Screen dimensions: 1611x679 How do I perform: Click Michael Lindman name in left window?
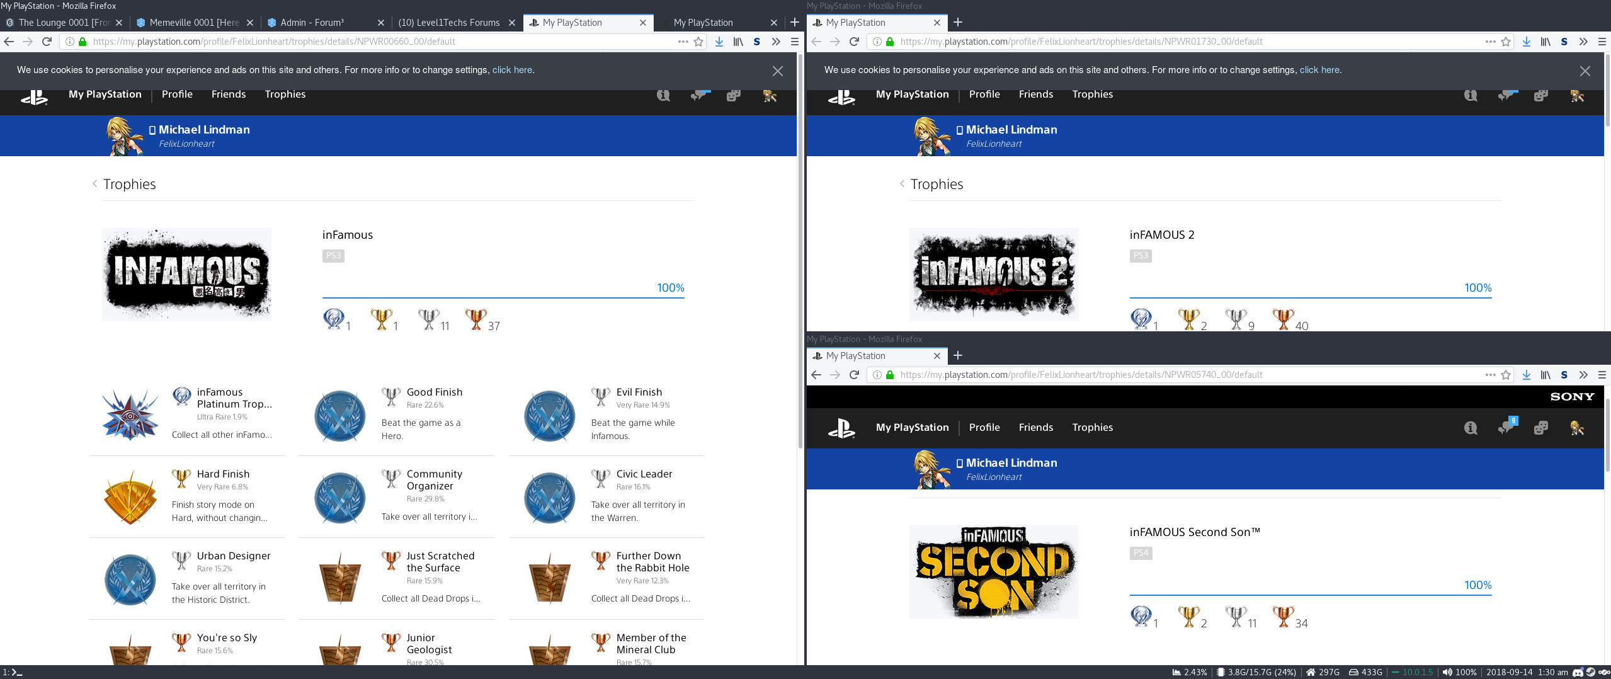click(204, 130)
